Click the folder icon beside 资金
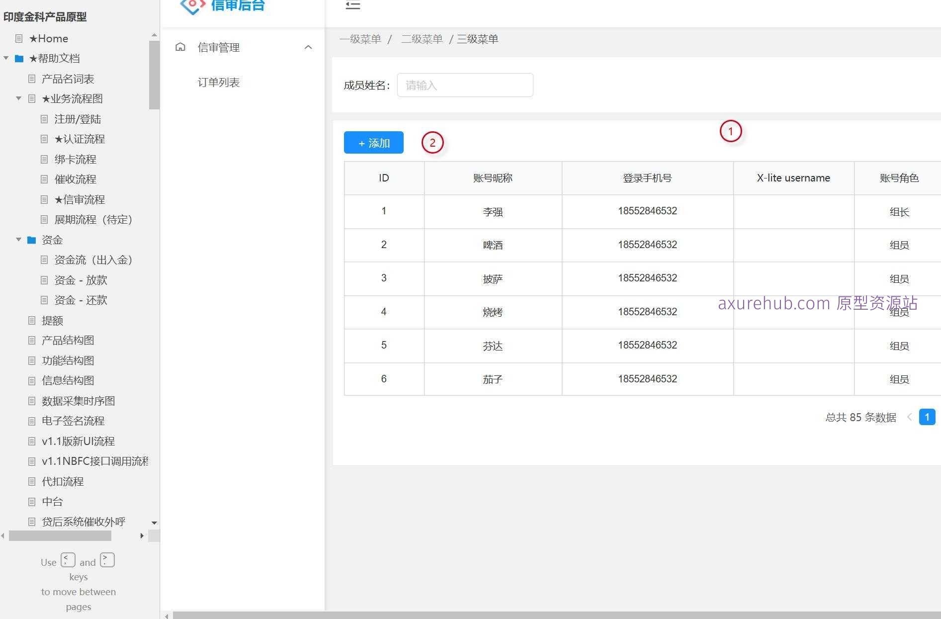941x619 pixels. click(31, 240)
